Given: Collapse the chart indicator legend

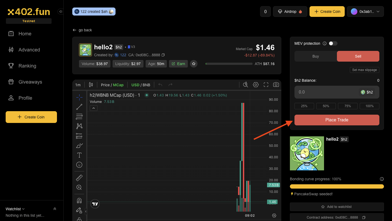Looking at the screenshot, I should coord(93,108).
